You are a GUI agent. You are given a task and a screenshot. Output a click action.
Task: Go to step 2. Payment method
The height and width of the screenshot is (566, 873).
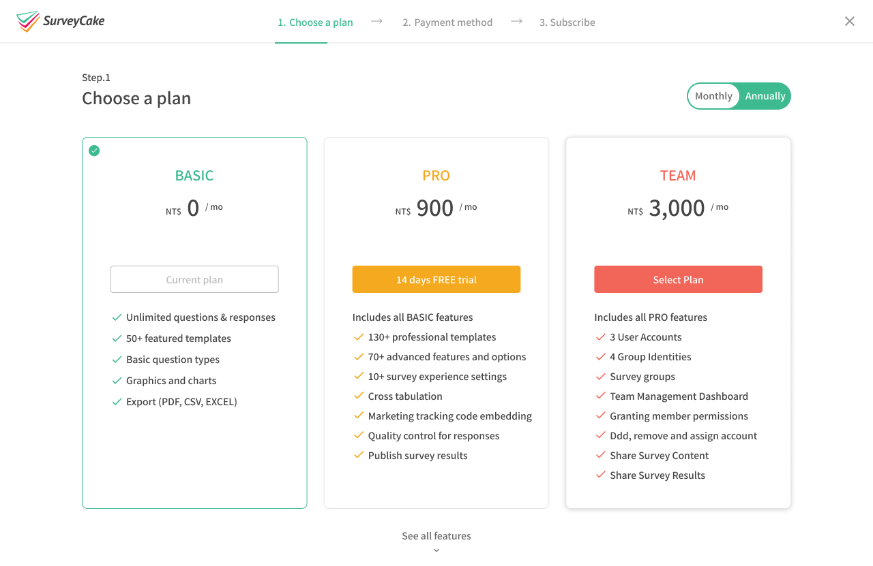tap(447, 22)
